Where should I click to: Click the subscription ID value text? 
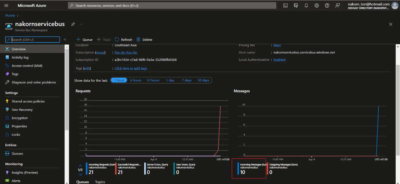click(x=145, y=60)
